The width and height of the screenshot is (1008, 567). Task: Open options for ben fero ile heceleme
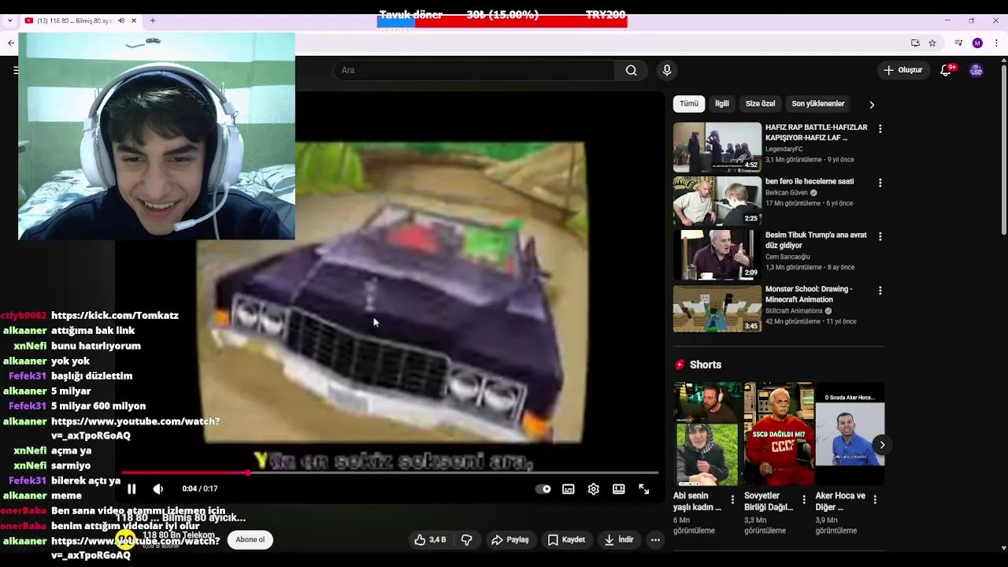pyautogui.click(x=880, y=183)
